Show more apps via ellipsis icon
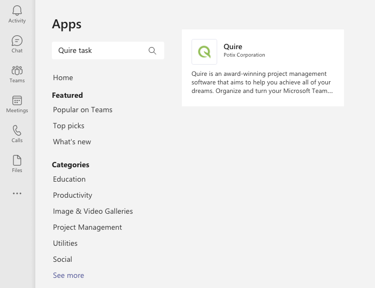375x288 pixels. (x=17, y=193)
